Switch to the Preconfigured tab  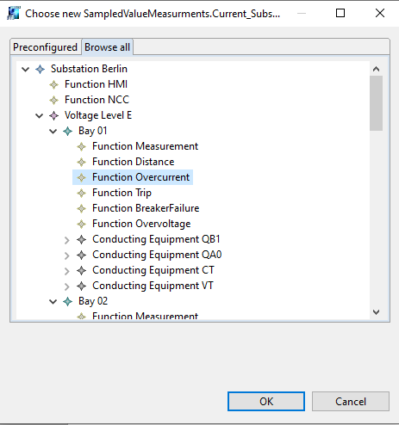click(x=46, y=47)
